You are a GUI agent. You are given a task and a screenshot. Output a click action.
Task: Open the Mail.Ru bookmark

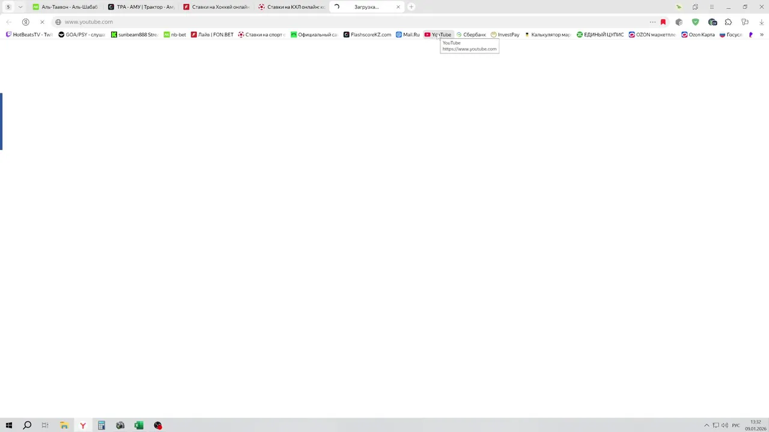(407, 34)
